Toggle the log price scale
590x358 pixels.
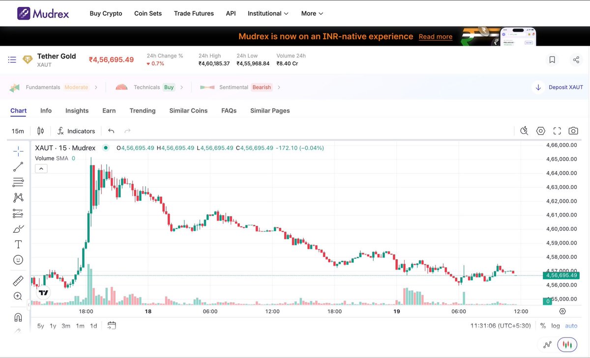click(556, 326)
